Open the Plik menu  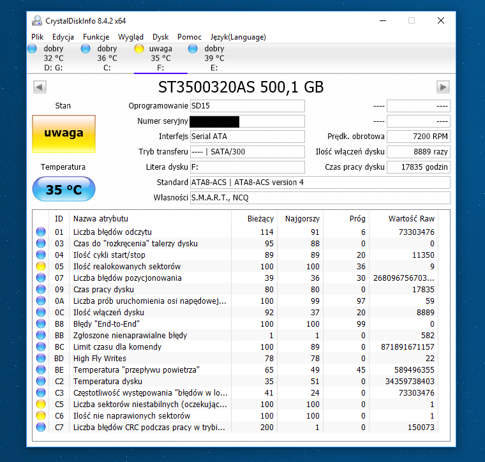tap(37, 37)
